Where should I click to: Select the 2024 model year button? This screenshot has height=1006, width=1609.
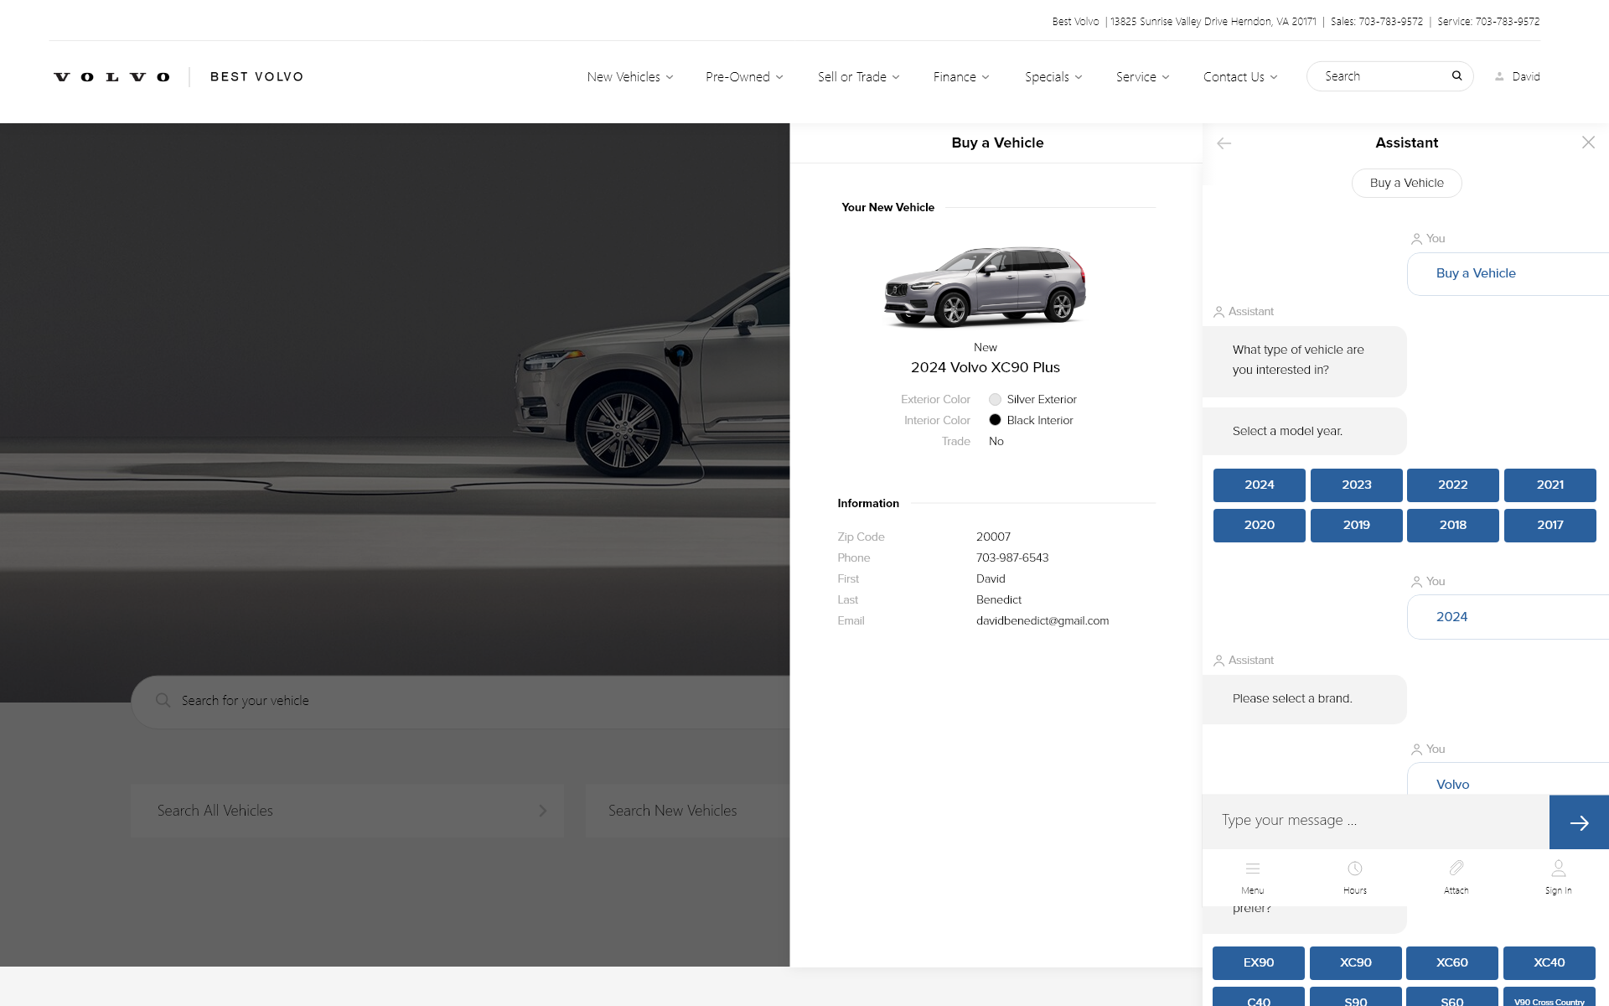click(x=1260, y=485)
